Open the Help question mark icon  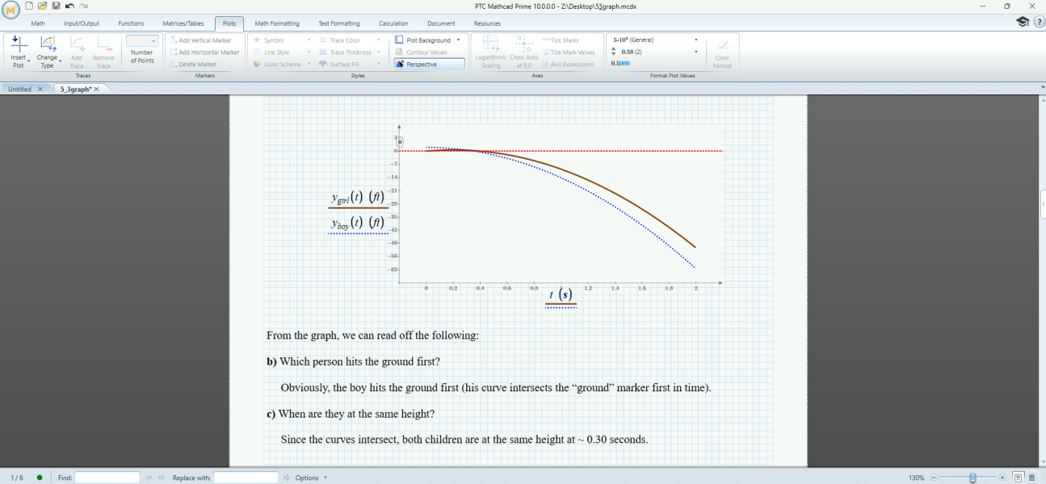[x=1038, y=23]
